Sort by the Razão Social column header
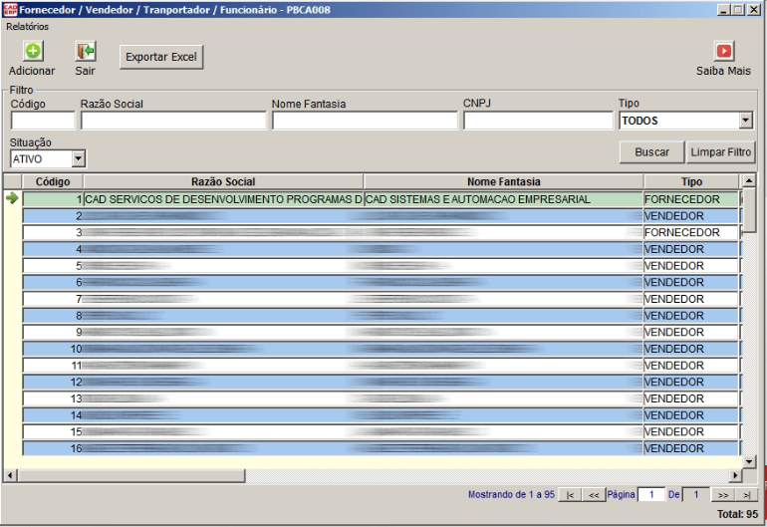The image size is (767, 527). point(223,181)
